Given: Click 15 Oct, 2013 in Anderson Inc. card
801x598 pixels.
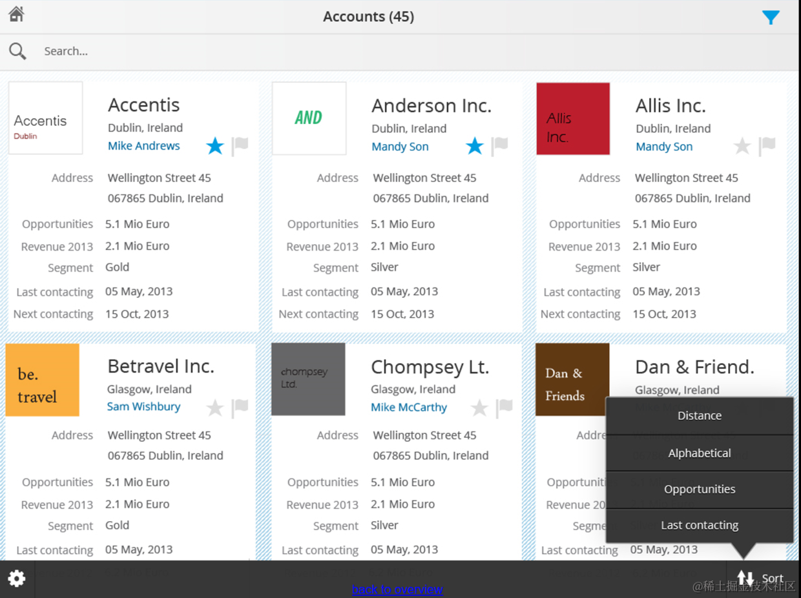Looking at the screenshot, I should click(x=402, y=314).
